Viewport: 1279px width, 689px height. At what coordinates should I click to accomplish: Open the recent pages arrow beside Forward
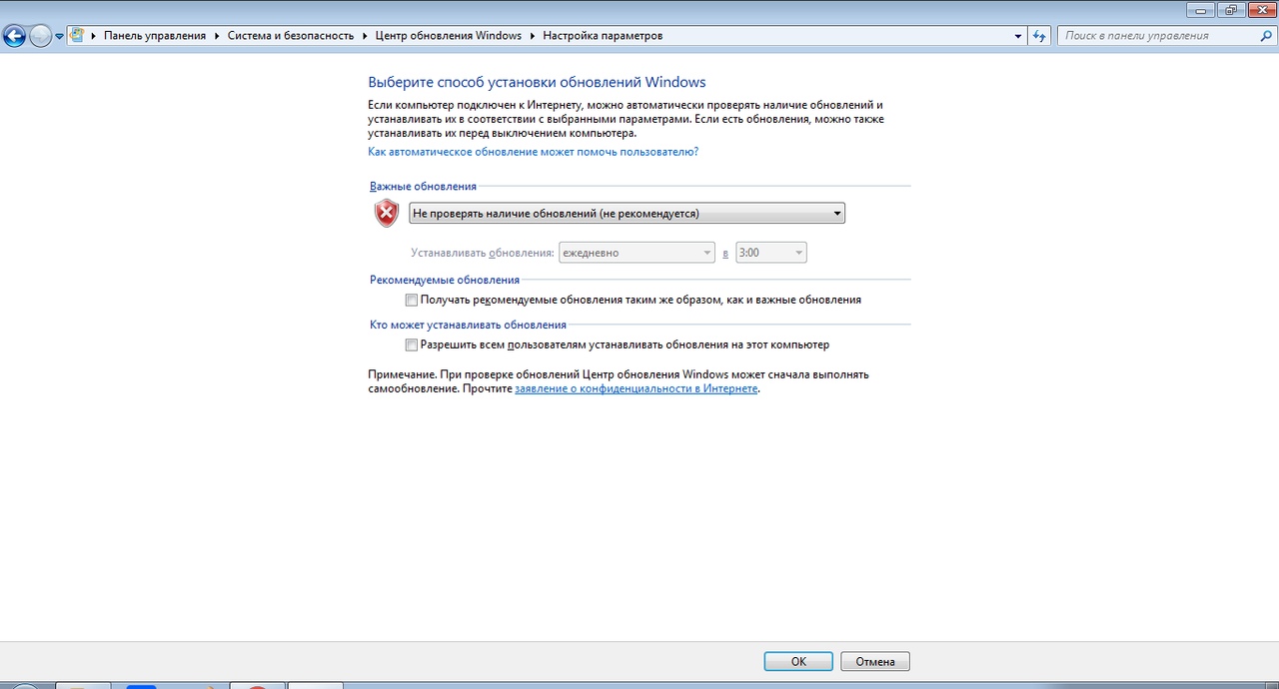[60, 36]
